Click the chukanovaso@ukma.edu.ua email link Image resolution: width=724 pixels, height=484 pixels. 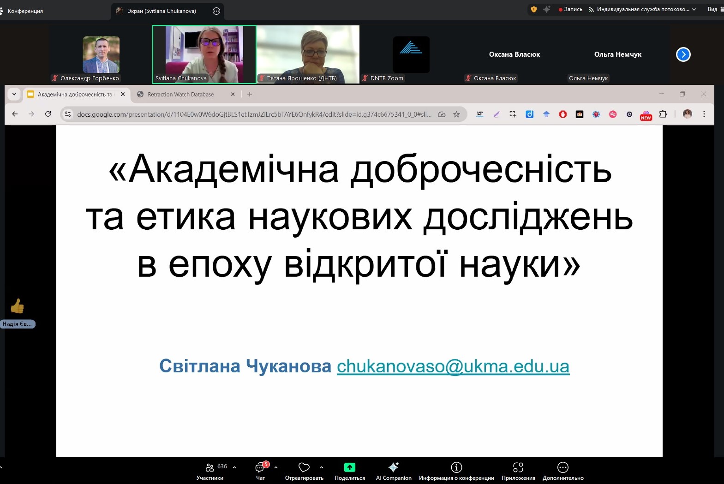453,366
